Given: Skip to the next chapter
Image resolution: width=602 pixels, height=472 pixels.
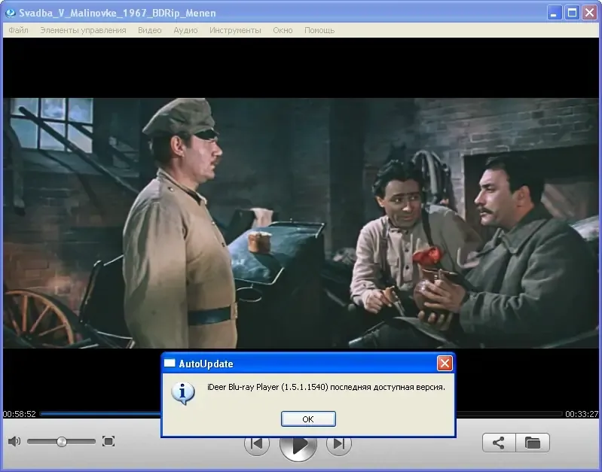Looking at the screenshot, I should (338, 444).
